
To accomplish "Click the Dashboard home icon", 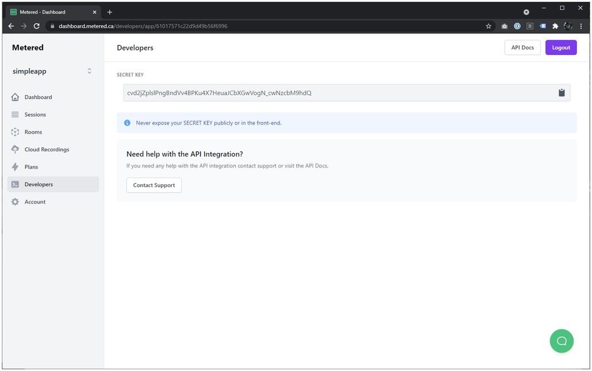I will 15,97.
